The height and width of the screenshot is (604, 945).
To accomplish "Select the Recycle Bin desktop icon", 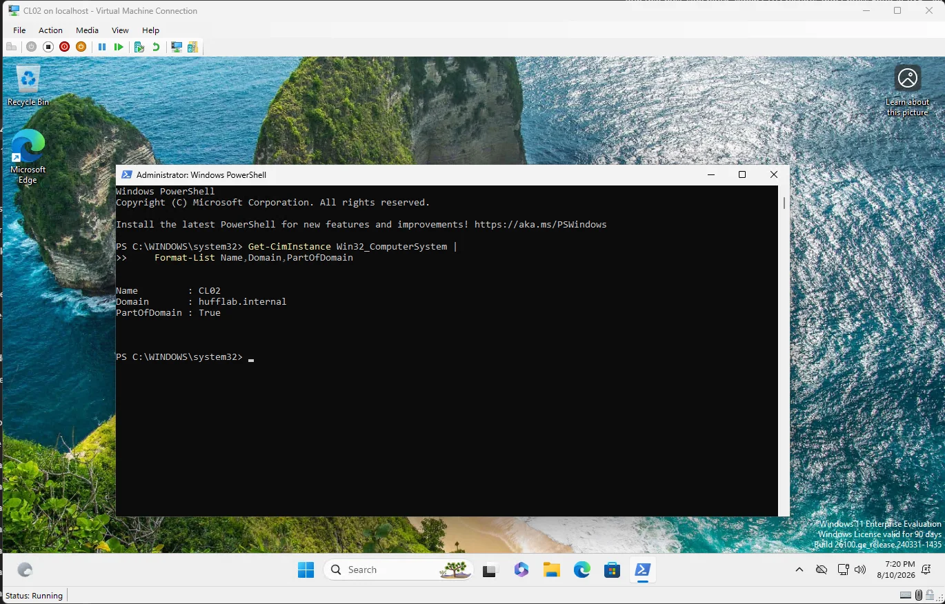I will (x=28, y=85).
